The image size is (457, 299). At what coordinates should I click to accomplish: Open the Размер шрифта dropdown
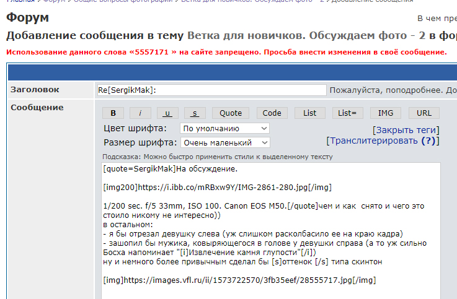pyautogui.click(x=224, y=142)
